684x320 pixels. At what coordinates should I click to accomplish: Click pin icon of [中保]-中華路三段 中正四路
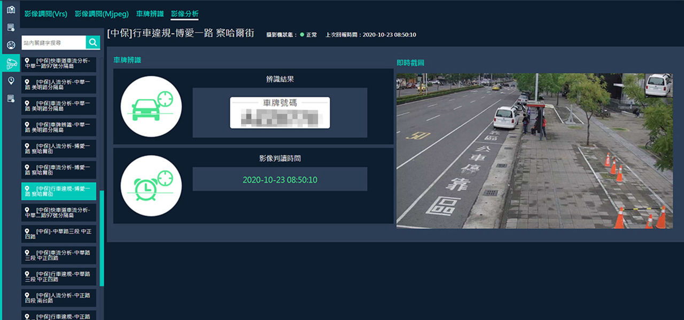pos(28,230)
